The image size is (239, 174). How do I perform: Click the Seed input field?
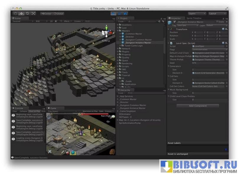point(209,63)
